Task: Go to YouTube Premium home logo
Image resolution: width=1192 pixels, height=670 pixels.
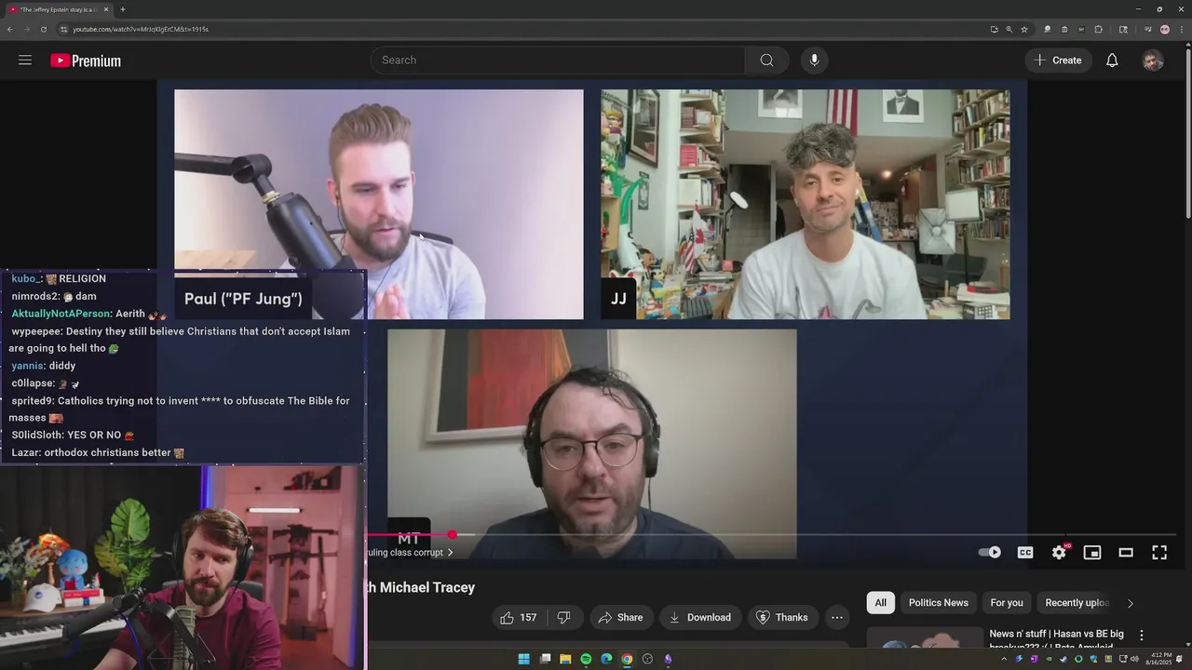Action: click(x=86, y=60)
